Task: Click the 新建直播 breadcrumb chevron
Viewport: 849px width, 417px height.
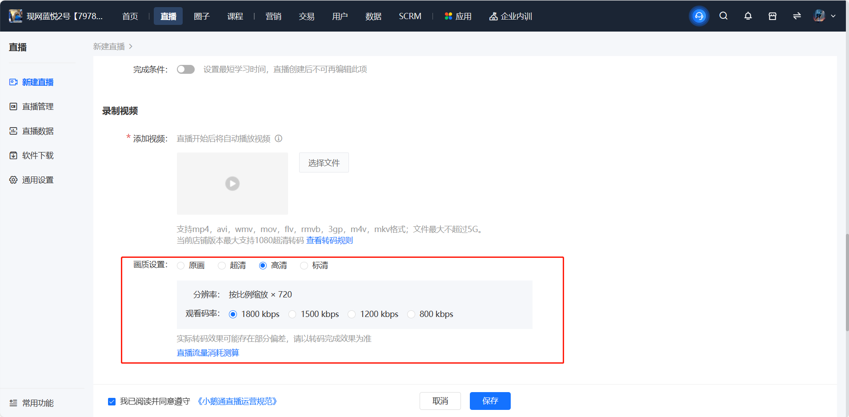Action: point(131,46)
